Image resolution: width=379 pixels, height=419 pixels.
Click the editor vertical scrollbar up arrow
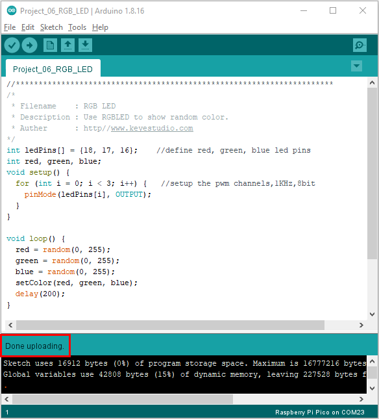click(x=372, y=83)
